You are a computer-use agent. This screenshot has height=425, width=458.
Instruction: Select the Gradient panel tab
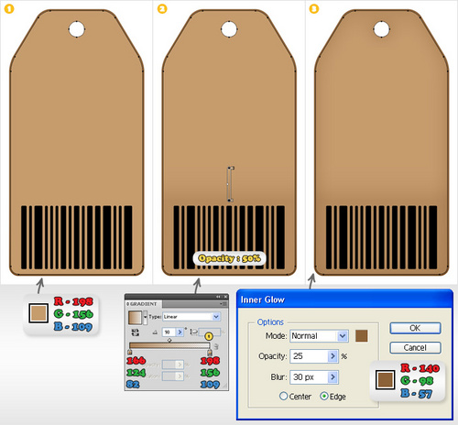pyautogui.click(x=143, y=304)
